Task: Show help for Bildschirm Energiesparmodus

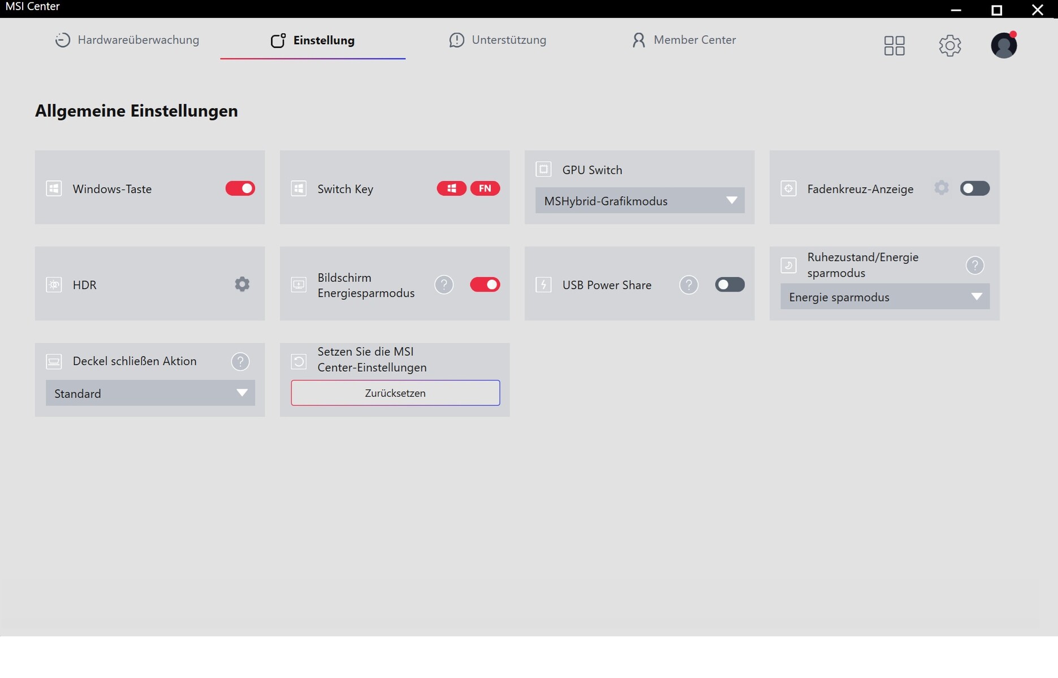Action: [444, 284]
